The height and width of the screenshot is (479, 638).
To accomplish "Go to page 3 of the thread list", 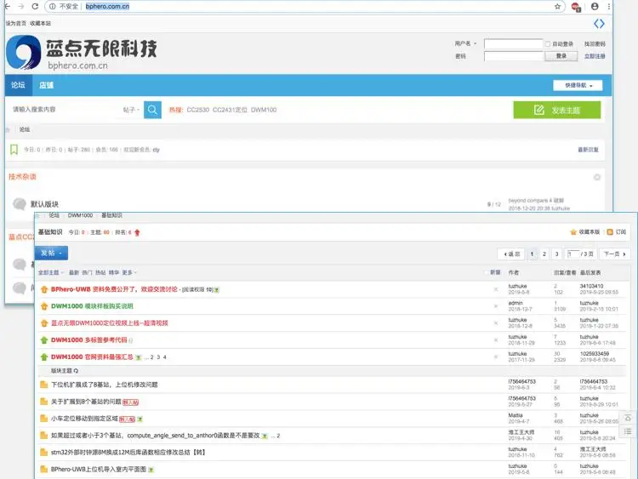I will coord(556,254).
